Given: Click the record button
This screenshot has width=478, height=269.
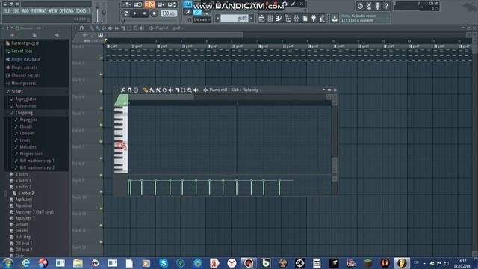Looking at the screenshot, I should pos(155,13).
